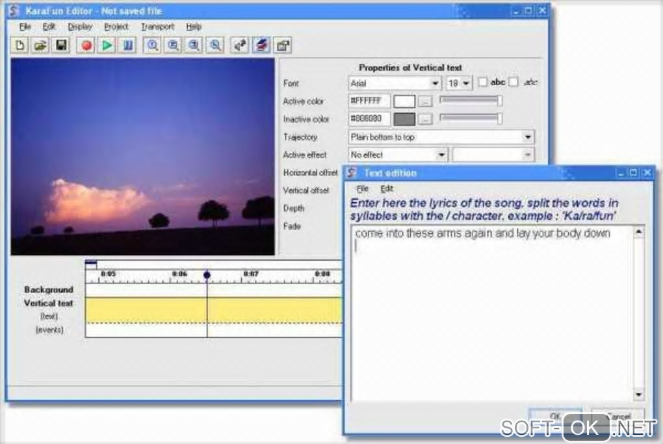Click the second magnifier zoom icon

click(x=173, y=46)
